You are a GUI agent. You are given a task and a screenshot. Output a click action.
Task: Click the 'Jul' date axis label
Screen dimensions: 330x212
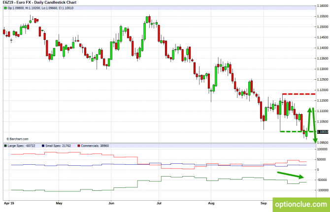point(159,203)
